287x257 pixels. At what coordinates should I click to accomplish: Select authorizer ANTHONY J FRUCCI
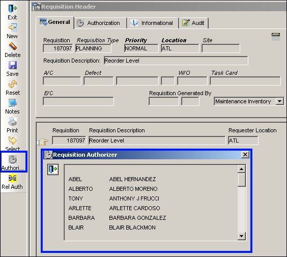pos(134,198)
